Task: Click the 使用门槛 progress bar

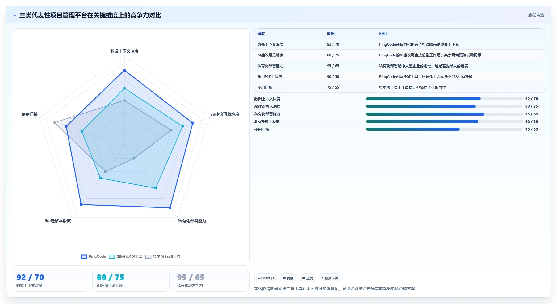Action: pyautogui.click(x=444, y=129)
